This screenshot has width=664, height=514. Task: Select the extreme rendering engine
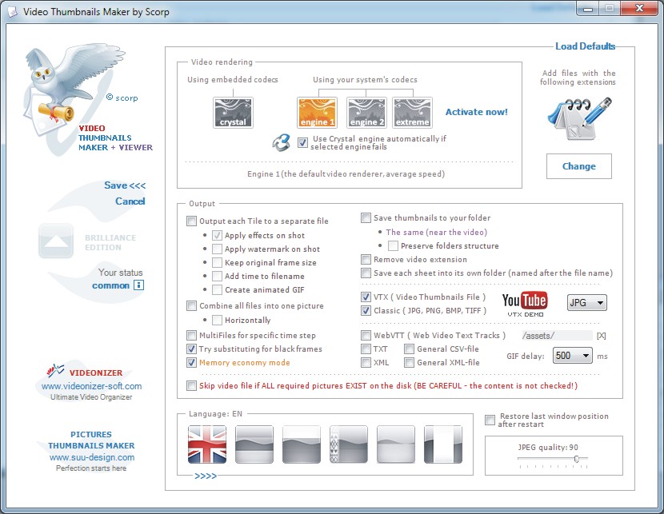(413, 113)
